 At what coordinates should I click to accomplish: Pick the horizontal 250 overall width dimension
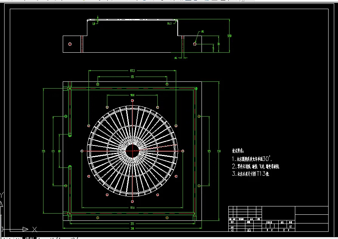coord(132,228)
